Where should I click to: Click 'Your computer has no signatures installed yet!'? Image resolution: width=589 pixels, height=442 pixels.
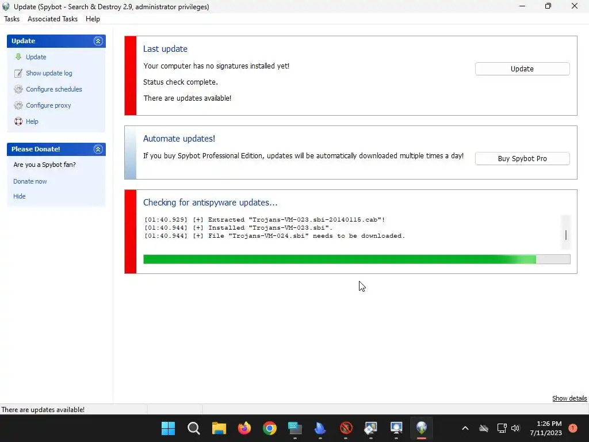(216, 66)
